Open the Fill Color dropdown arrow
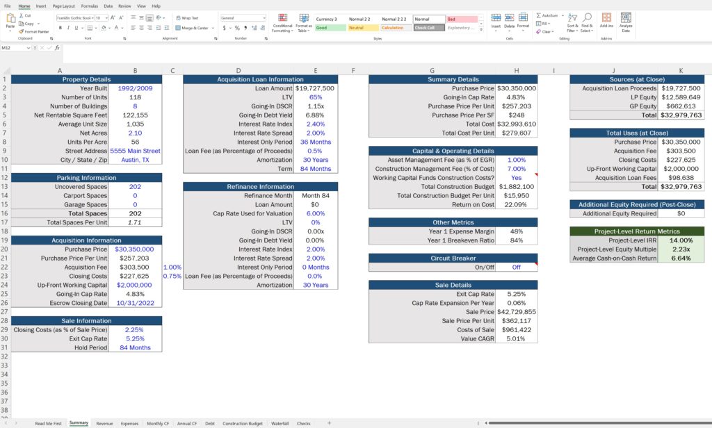This screenshot has width=712, height=428. tap(110, 28)
